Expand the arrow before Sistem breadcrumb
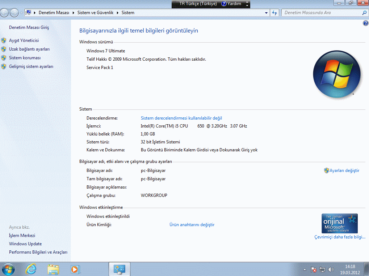 click(x=117, y=13)
